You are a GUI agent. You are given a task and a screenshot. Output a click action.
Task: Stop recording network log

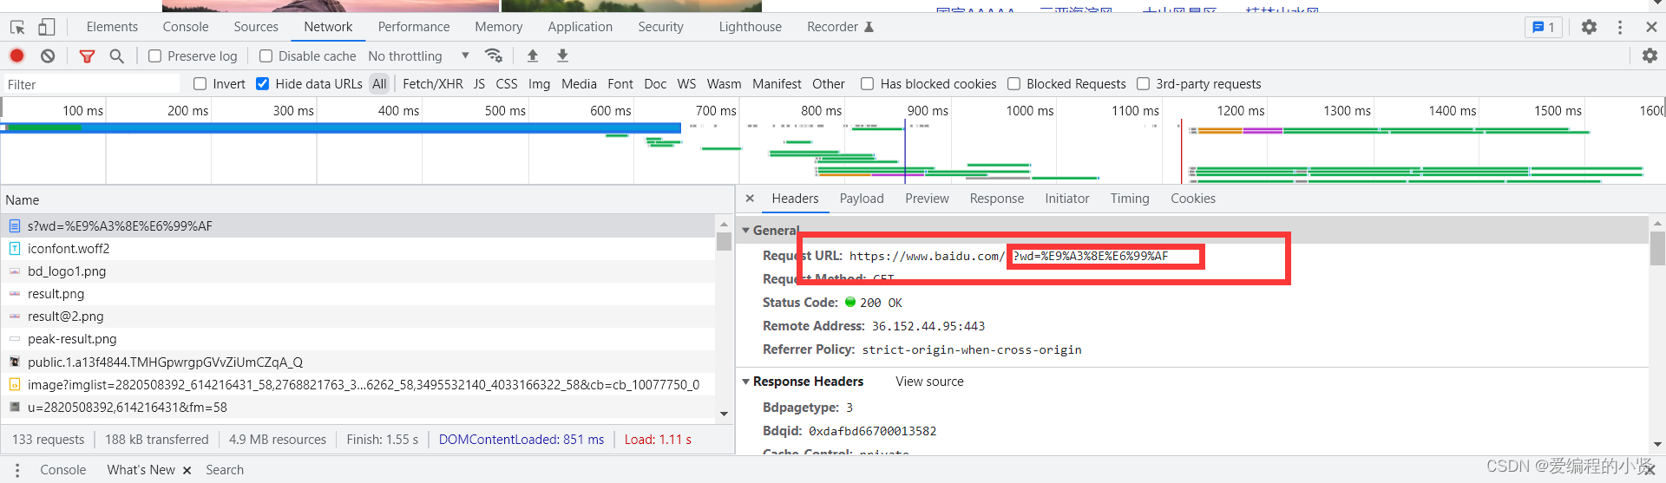coord(16,55)
